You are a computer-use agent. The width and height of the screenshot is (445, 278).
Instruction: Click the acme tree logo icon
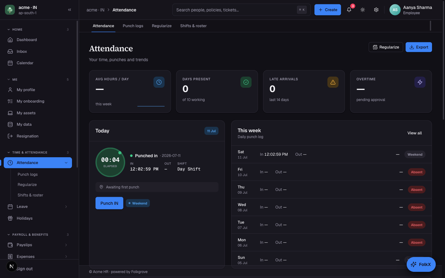(x=10, y=10)
